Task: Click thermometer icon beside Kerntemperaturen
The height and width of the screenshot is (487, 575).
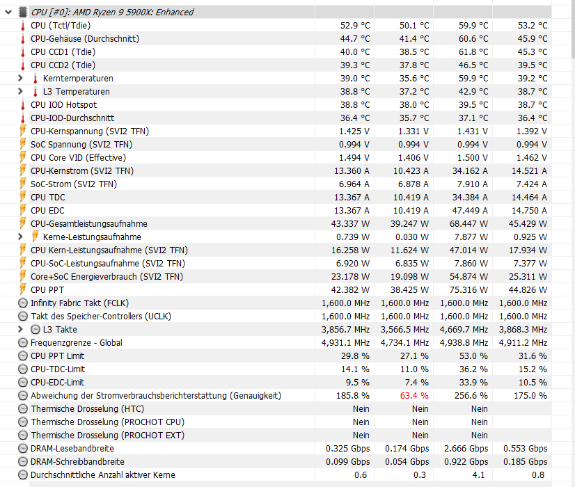Action: coord(36,79)
